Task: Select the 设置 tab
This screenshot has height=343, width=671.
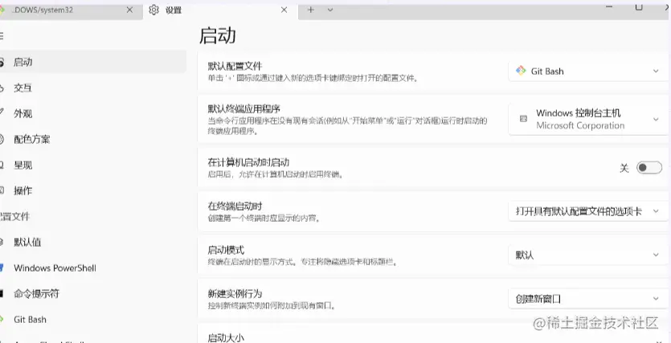Action: pos(220,10)
